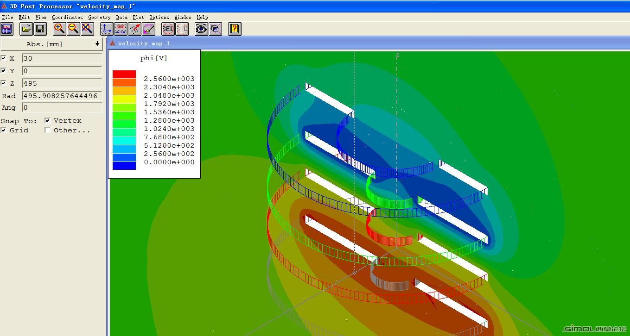
Task: Select the zoom out magnifier
Action: (x=73, y=29)
